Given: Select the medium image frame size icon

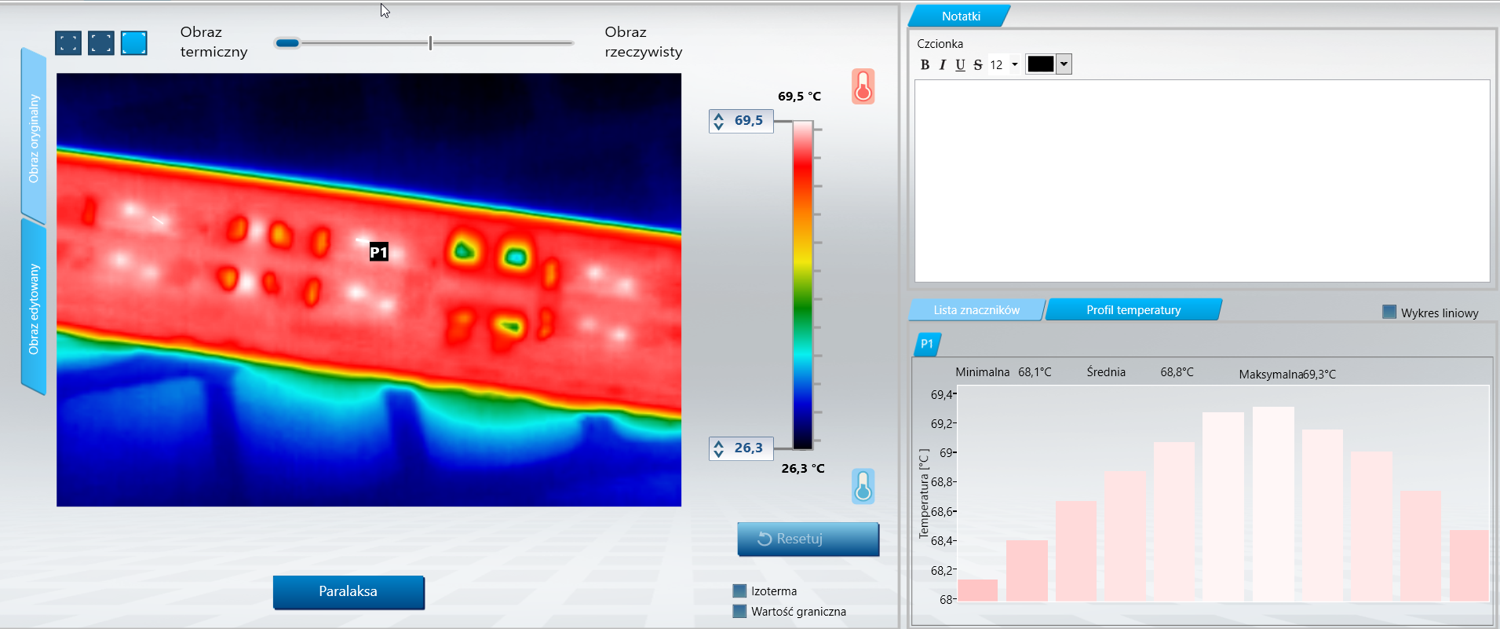Looking at the screenshot, I should [101, 43].
